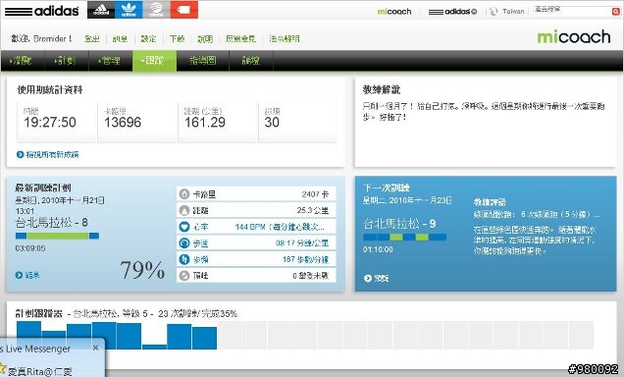Click the 161.29 distance stat
The width and height of the screenshot is (624, 377).
pos(205,122)
